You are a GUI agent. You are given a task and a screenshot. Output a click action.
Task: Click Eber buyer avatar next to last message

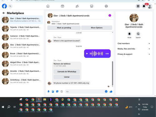50,83
